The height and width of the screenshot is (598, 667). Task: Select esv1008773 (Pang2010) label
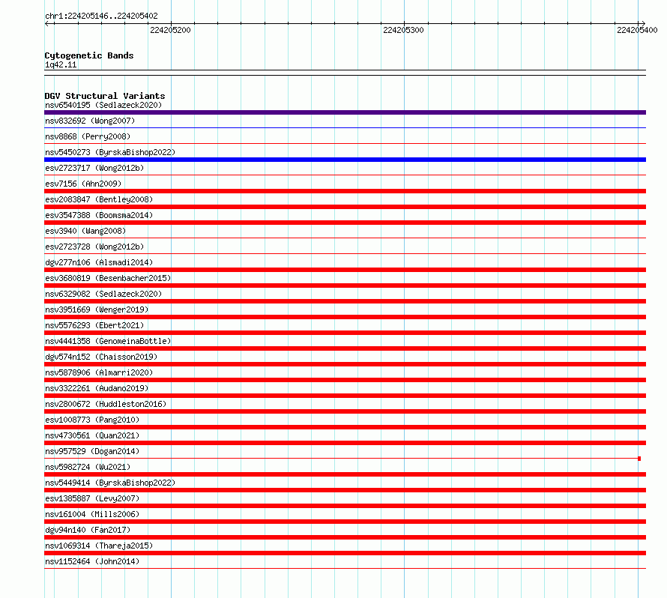(x=92, y=420)
